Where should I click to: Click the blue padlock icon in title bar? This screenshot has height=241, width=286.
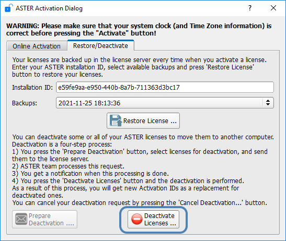coord(9,8)
